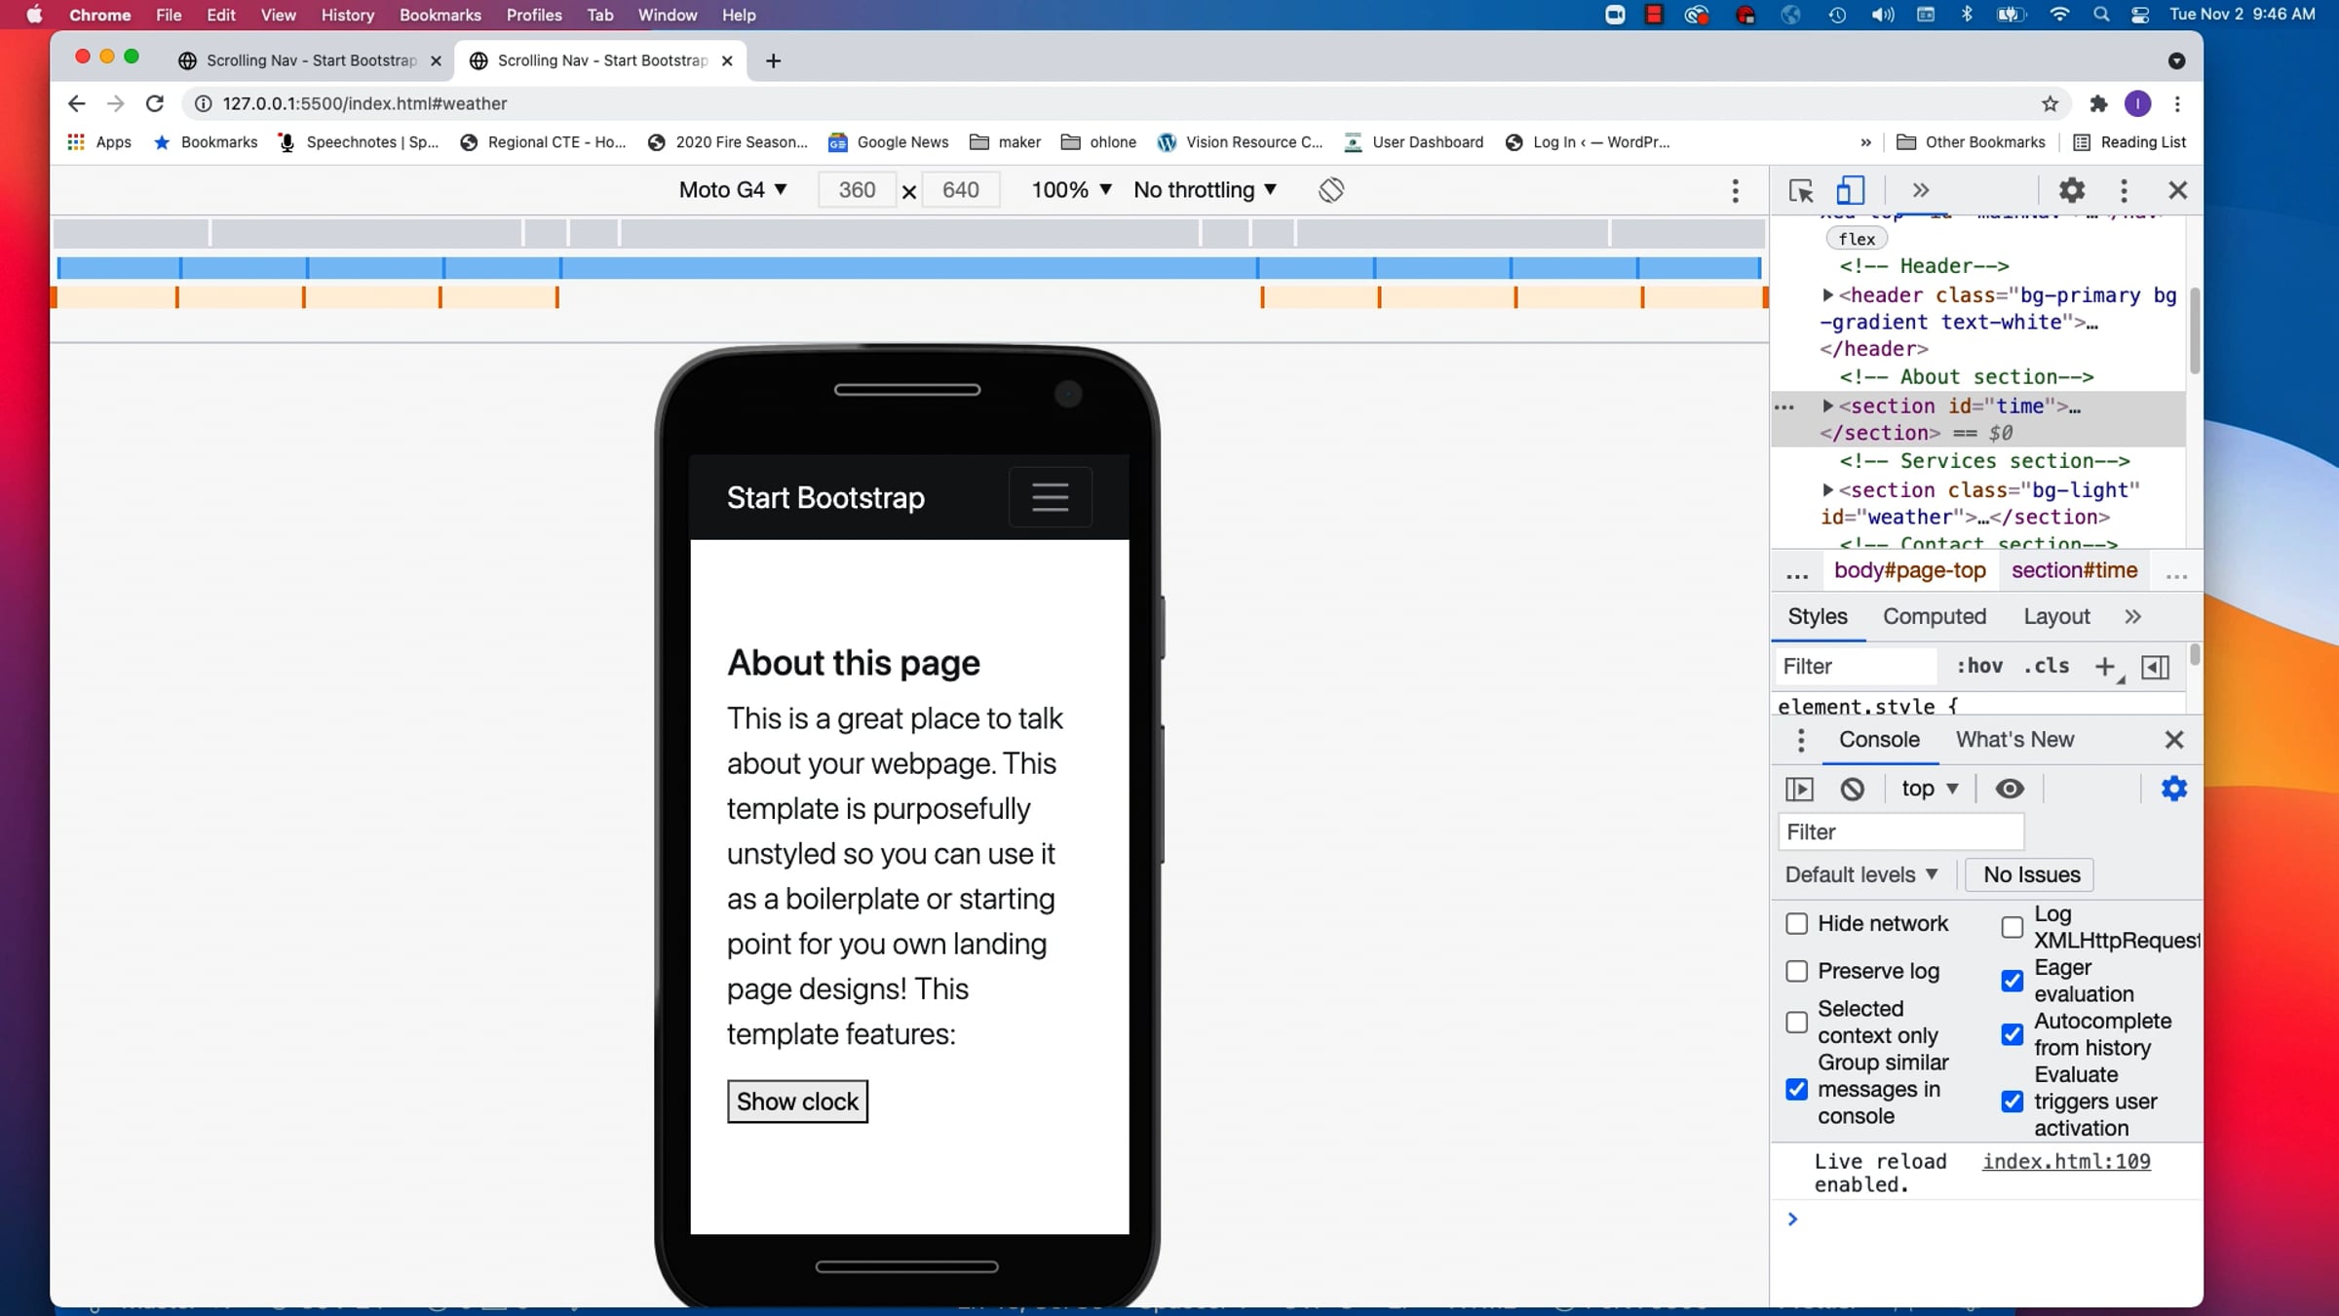This screenshot has height=1316, width=2339.
Task: Create a live expression with the eye icon
Action: pyautogui.click(x=2009, y=789)
